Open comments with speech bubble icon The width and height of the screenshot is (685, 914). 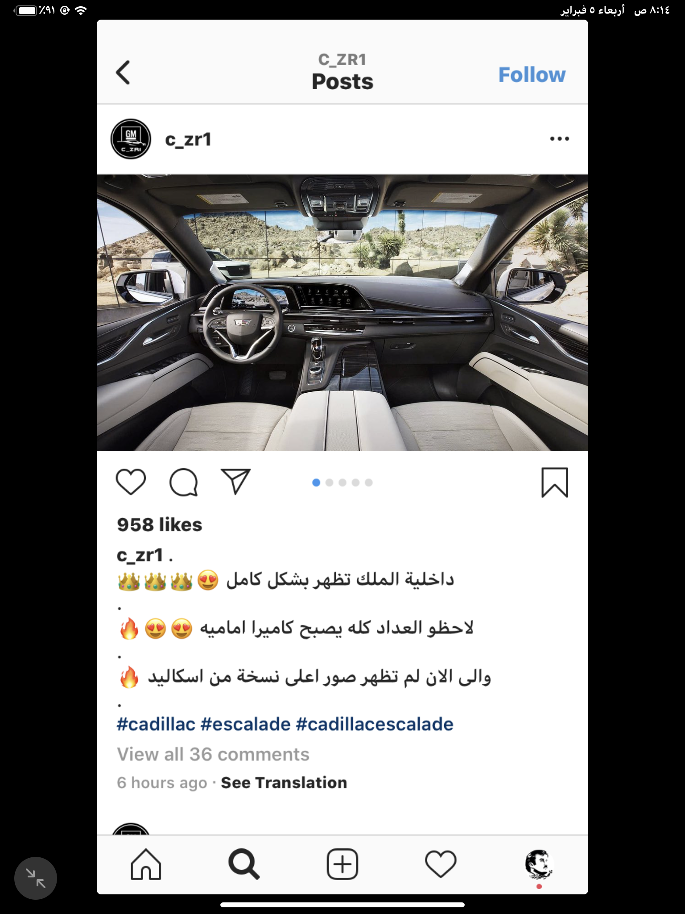click(183, 482)
